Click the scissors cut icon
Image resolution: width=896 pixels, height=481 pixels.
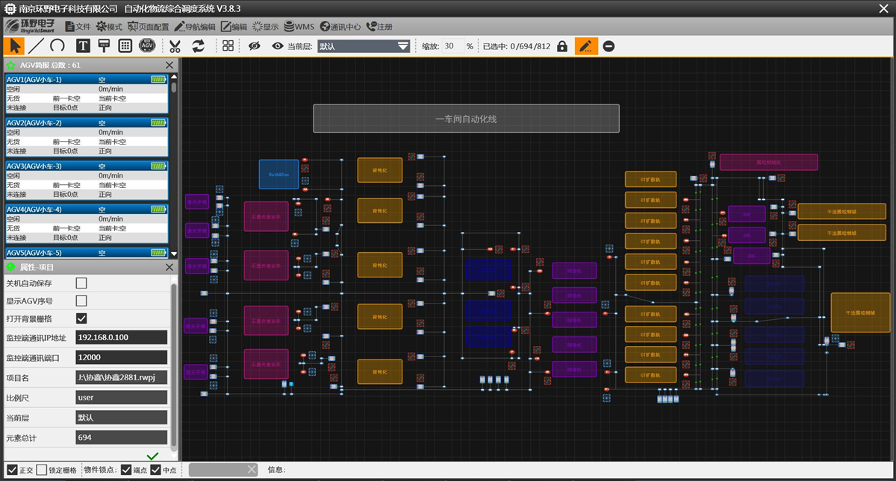tap(175, 46)
